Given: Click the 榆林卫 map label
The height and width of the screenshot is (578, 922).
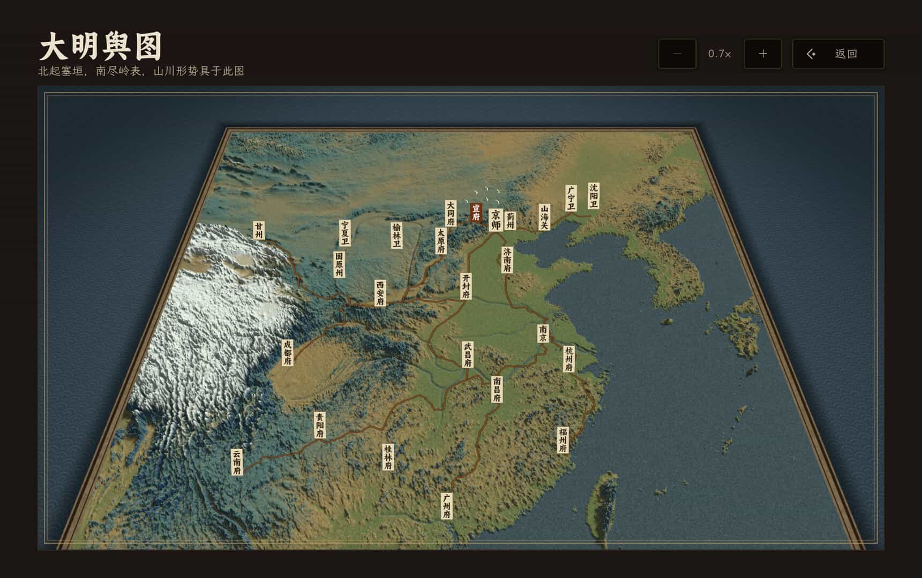Looking at the screenshot, I should tap(396, 235).
